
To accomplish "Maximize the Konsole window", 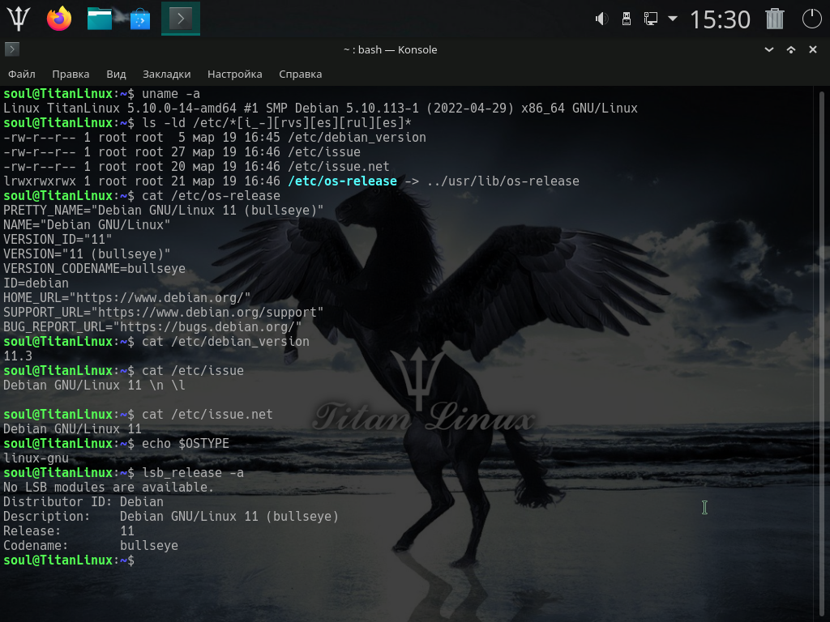I will pyautogui.click(x=791, y=49).
